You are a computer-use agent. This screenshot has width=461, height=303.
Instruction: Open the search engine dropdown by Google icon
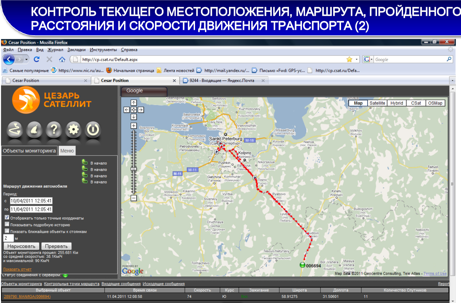(x=372, y=59)
